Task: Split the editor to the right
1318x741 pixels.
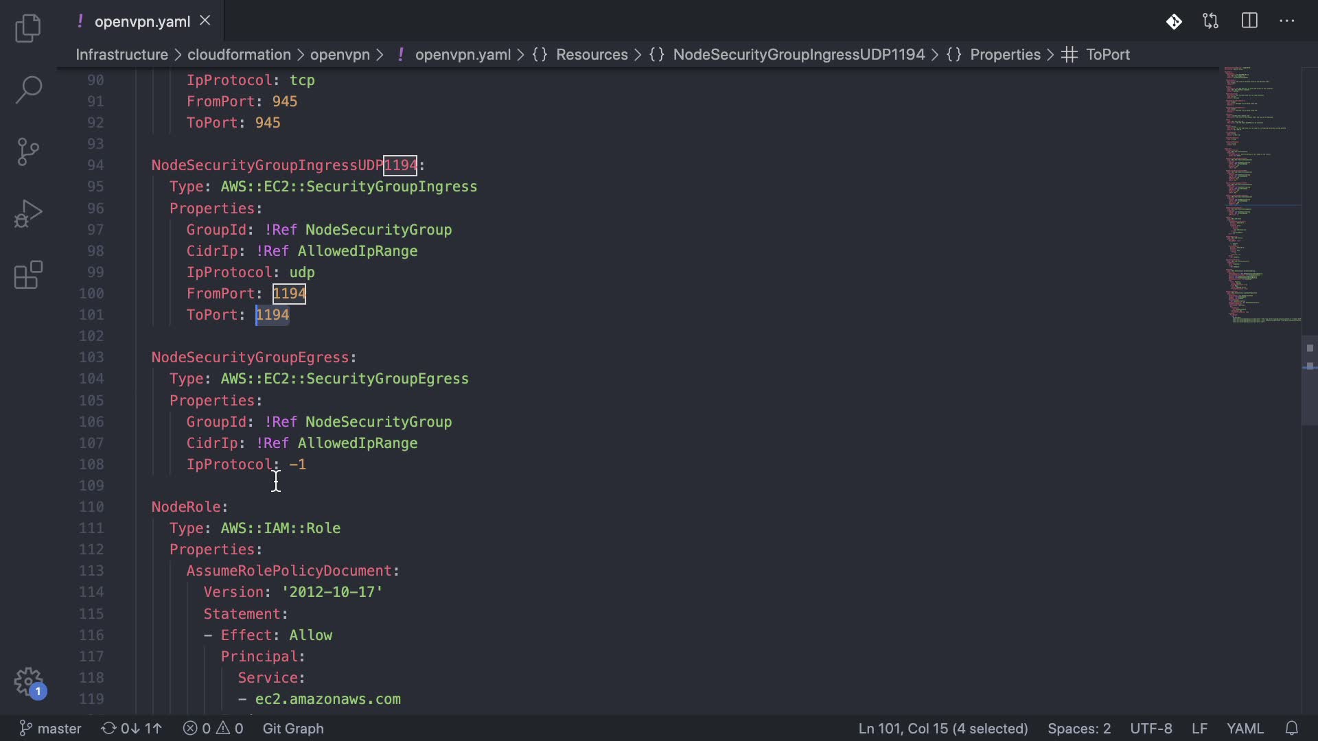Action: click(x=1249, y=21)
